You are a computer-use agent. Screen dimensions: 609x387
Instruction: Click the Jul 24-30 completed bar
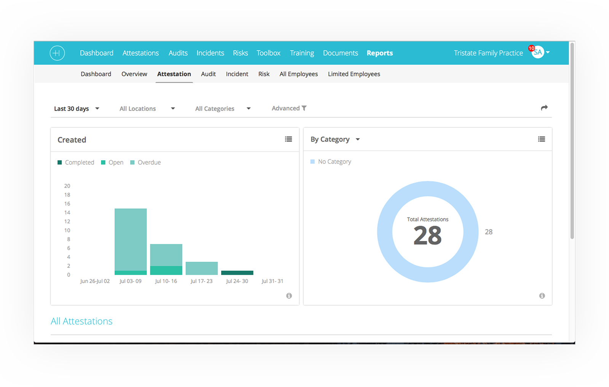pos(237,272)
